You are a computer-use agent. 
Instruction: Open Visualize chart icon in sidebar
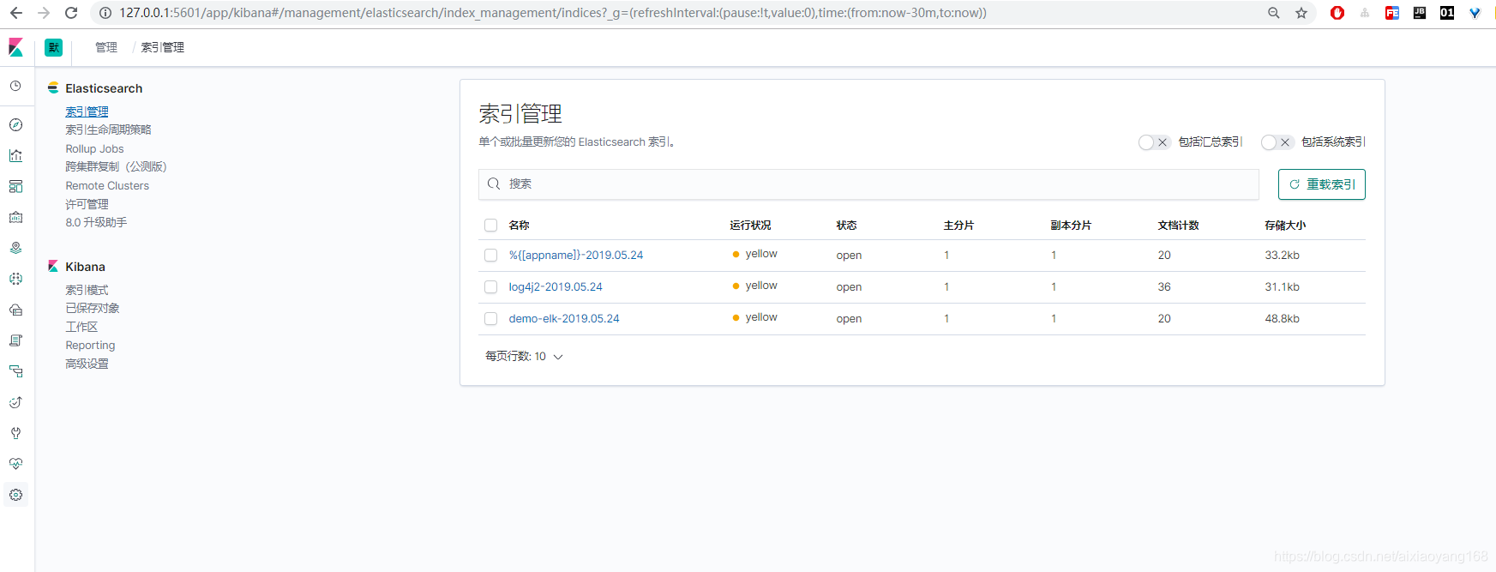coord(15,156)
